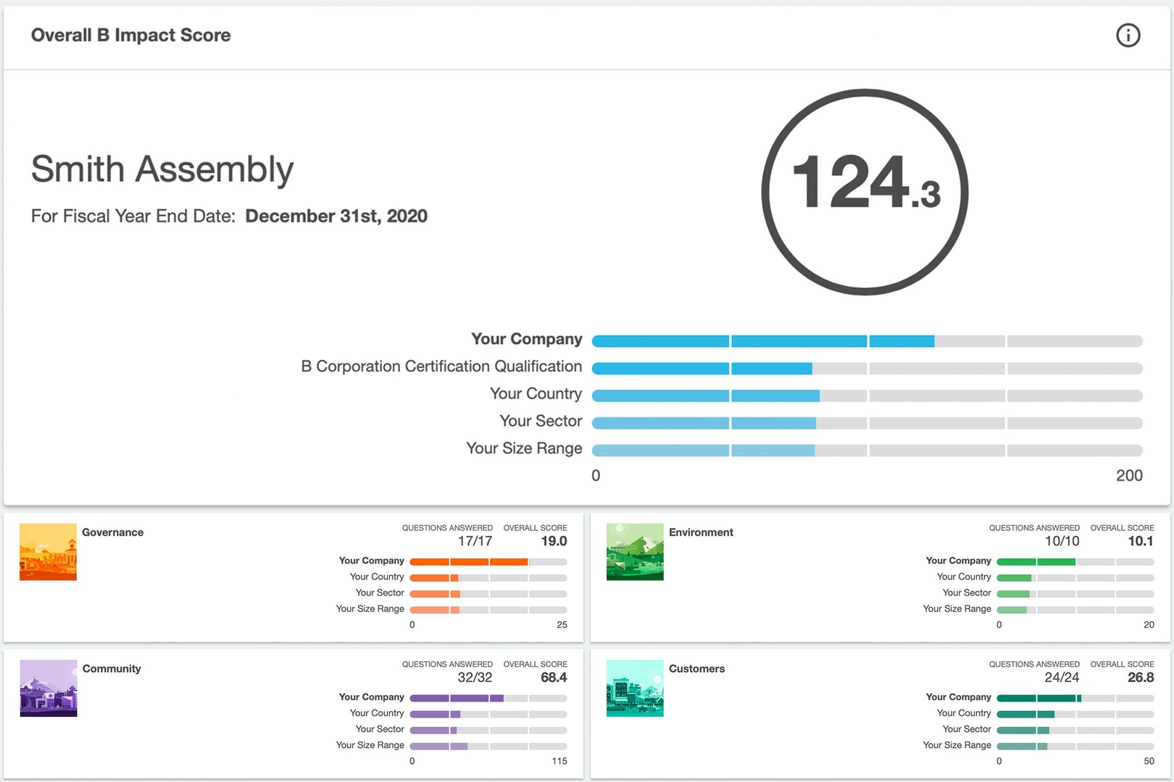Click the Environment Your Country bar
1174x782 pixels.
pos(1075,578)
